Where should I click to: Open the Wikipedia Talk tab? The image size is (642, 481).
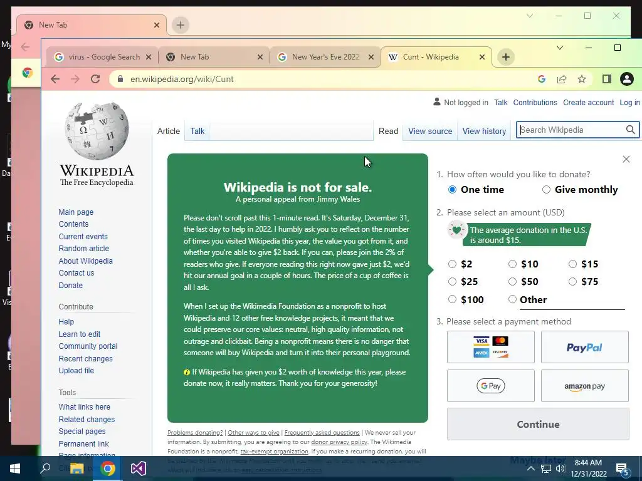(197, 132)
